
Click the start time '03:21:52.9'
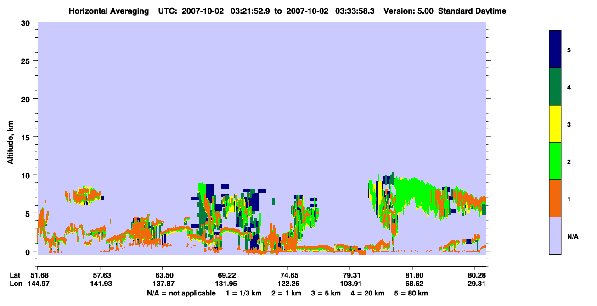pyautogui.click(x=251, y=11)
